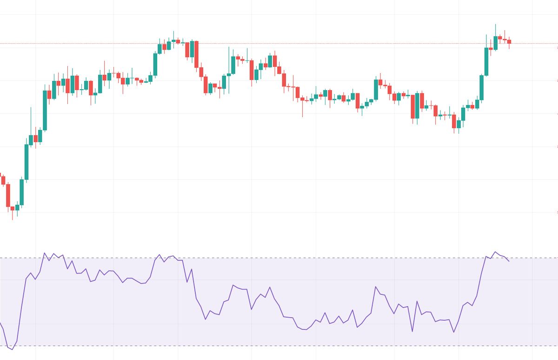
Task: Select the lowest green candle at far left
Action: [17, 207]
